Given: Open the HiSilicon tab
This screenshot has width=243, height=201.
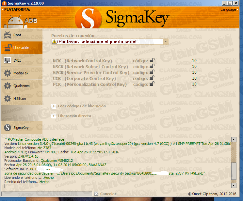Looking at the screenshot, I should coord(22,99).
